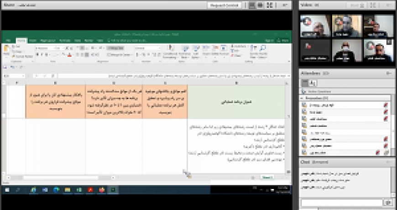Click the Format Painter button
The image size is (397, 210).
tap(23, 56)
